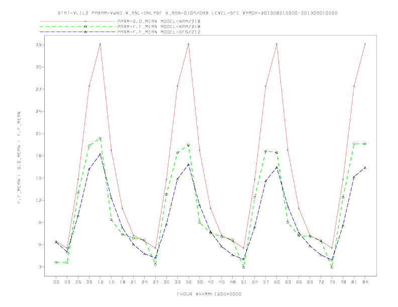Click x-axis tick label 33
398x307 pixels.
pos(177,282)
